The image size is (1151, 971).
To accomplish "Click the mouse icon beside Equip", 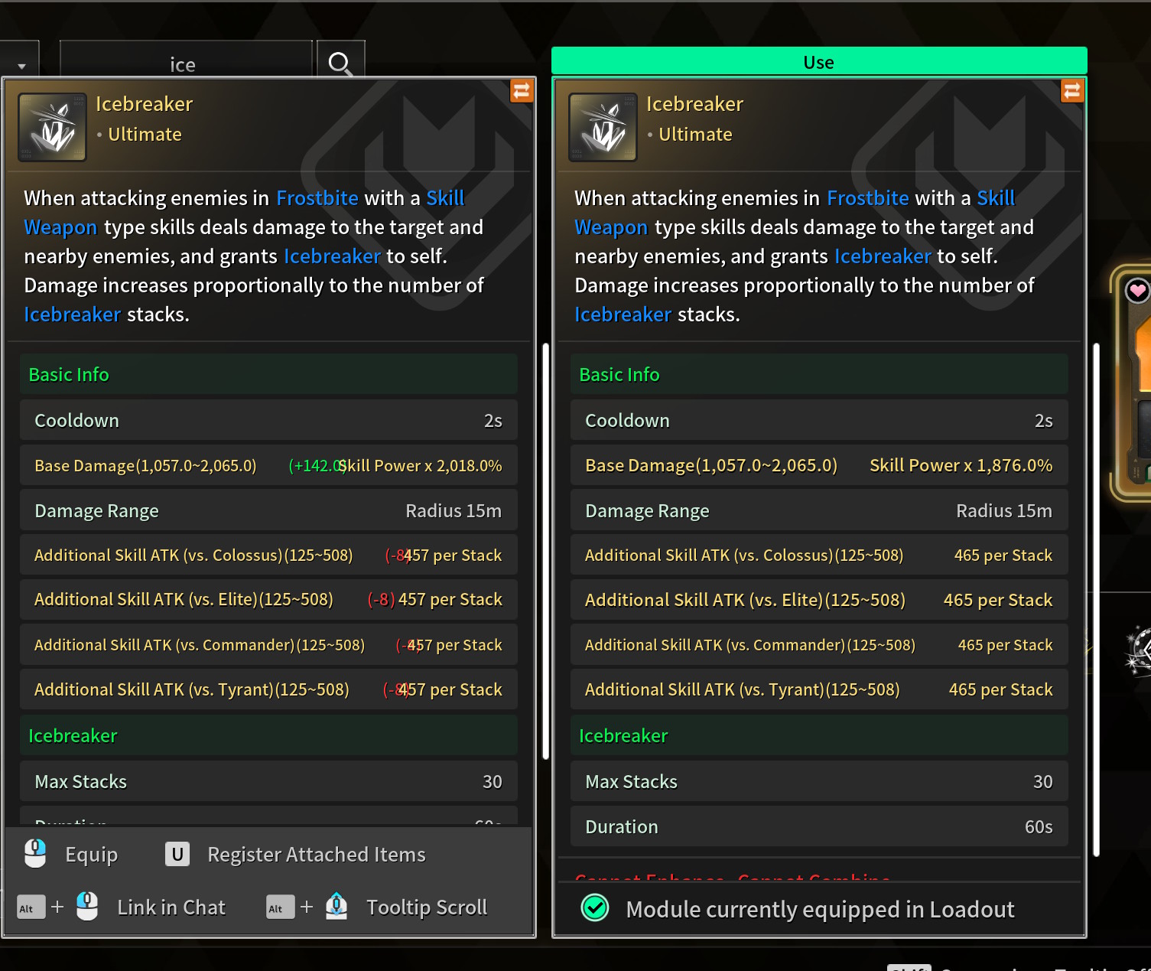I will pos(35,854).
